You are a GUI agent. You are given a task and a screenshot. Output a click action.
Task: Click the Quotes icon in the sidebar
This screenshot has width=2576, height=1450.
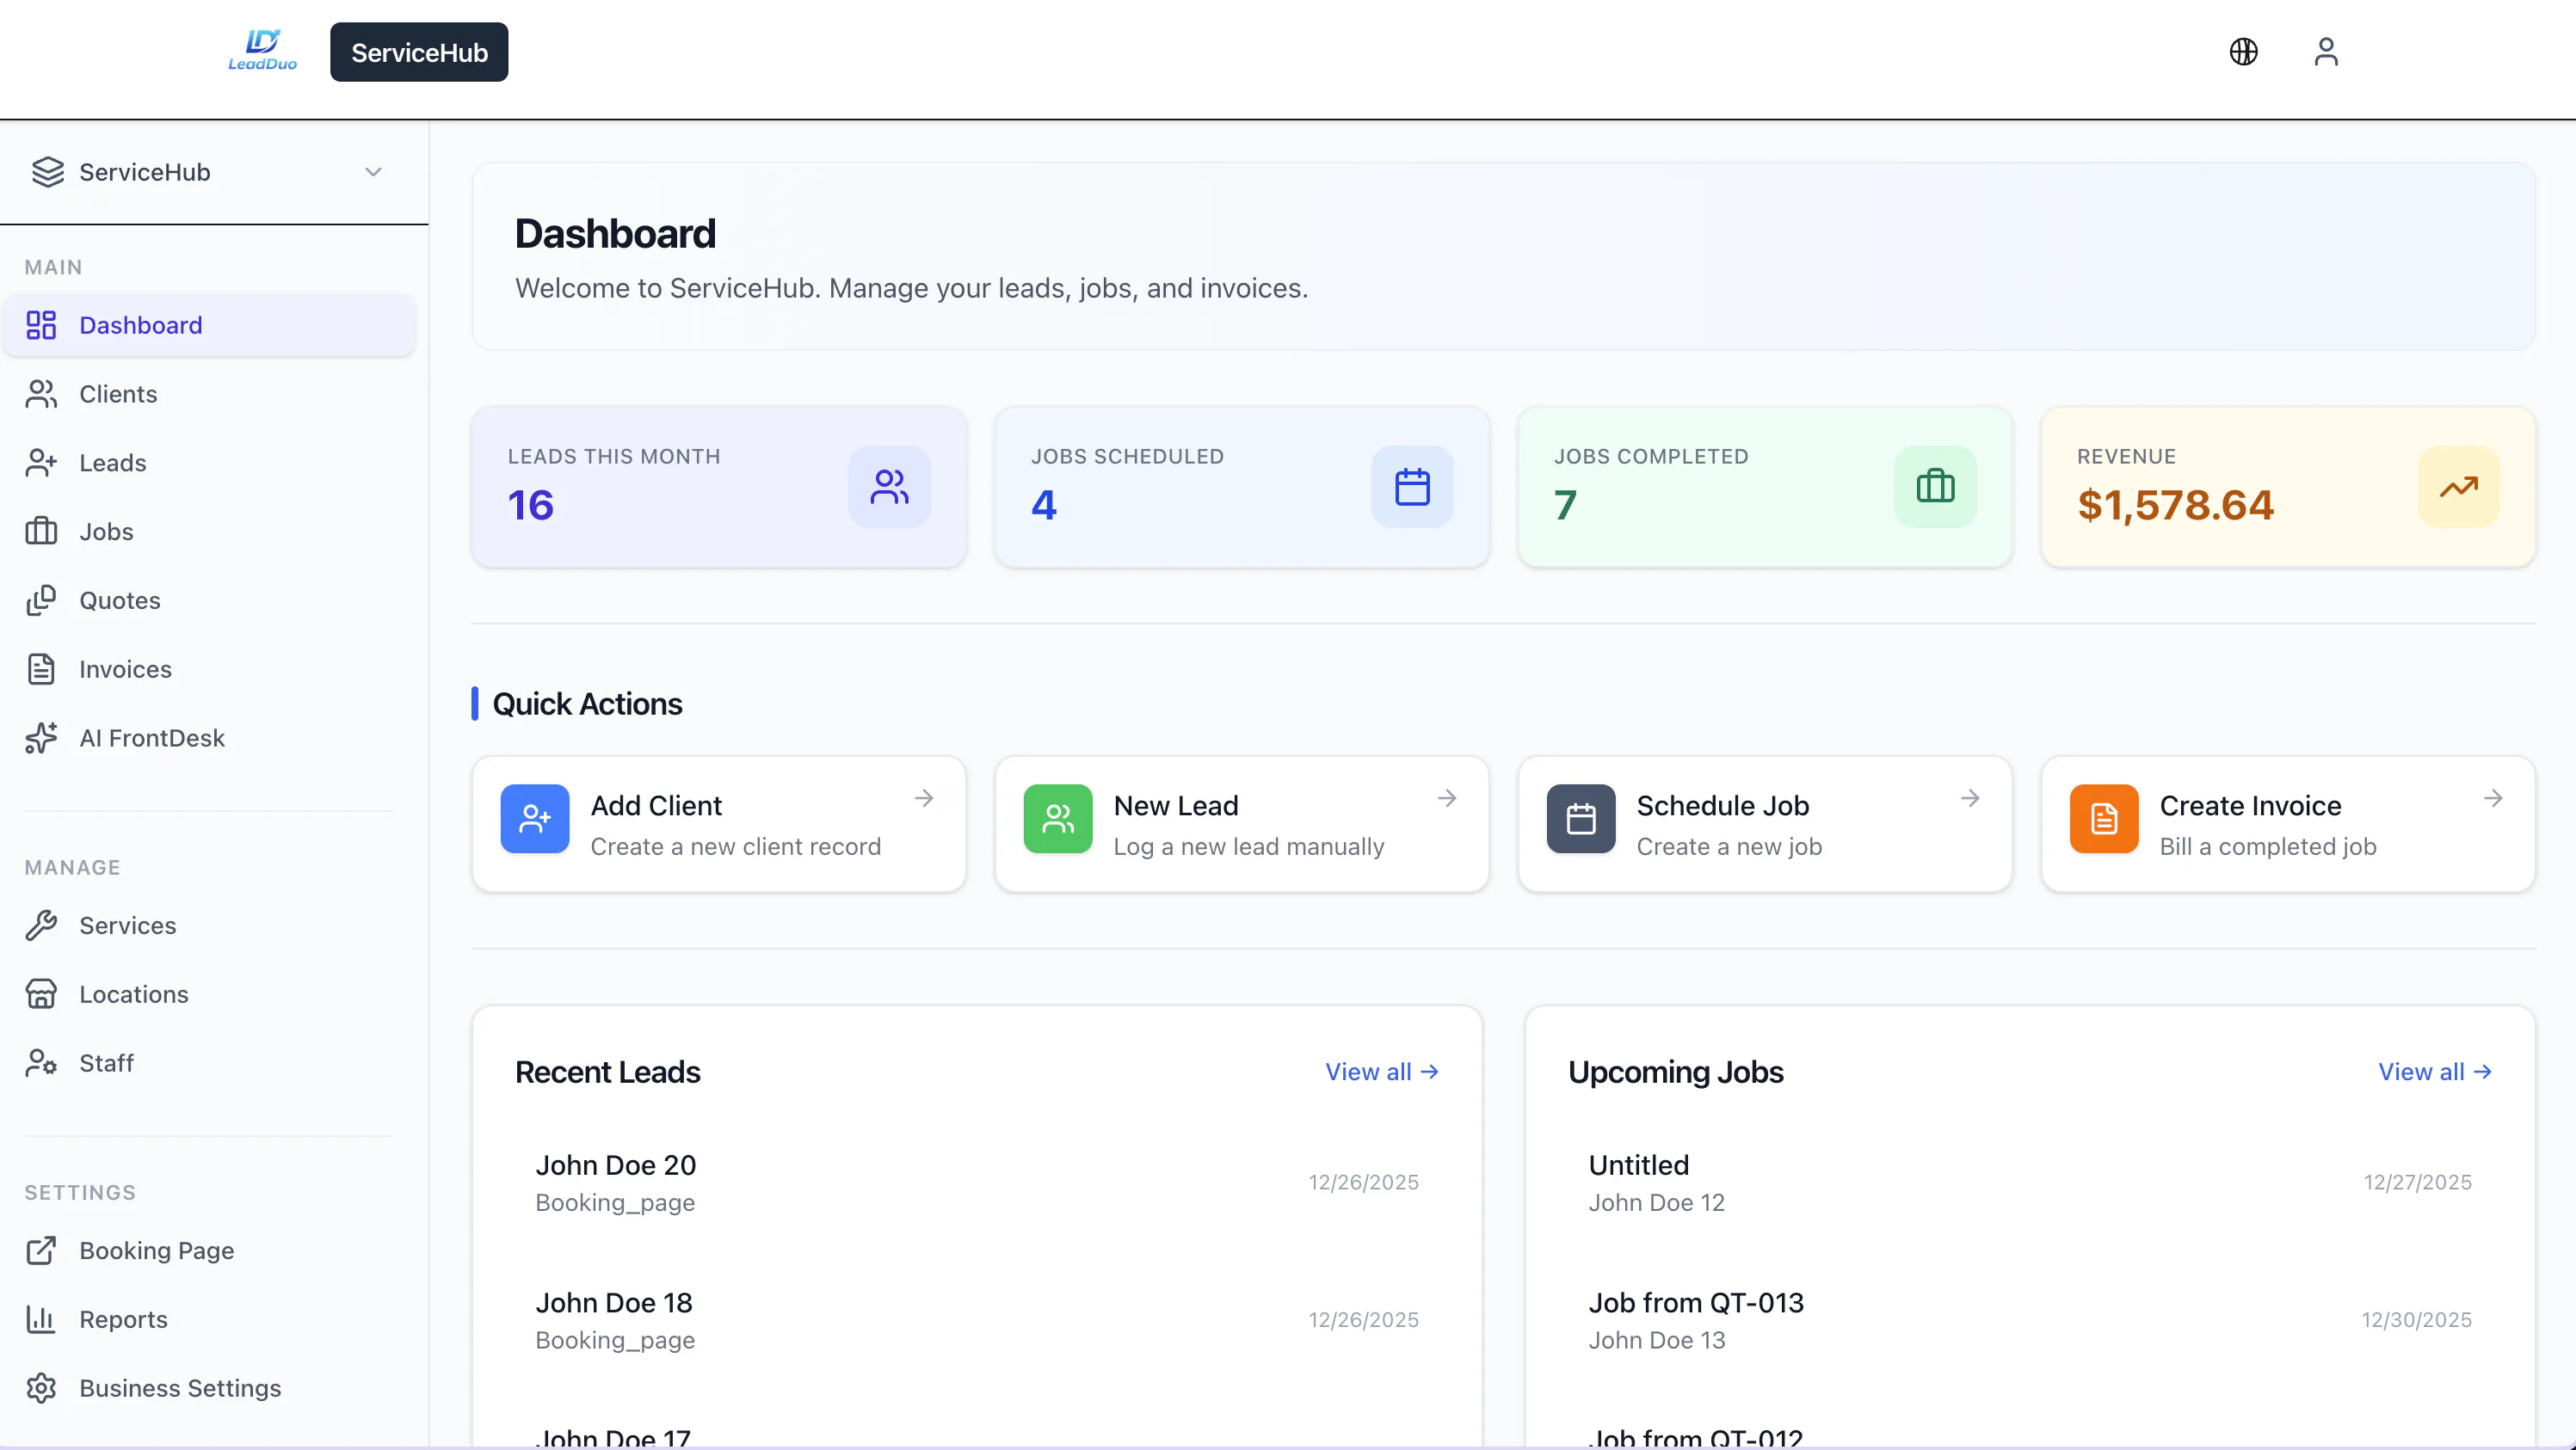click(41, 599)
